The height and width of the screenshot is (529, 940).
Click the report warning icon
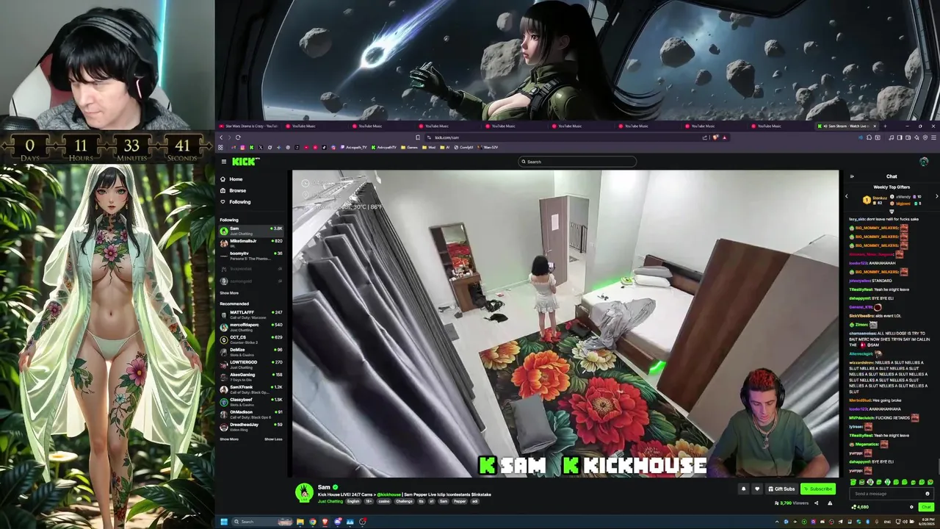coord(830,503)
